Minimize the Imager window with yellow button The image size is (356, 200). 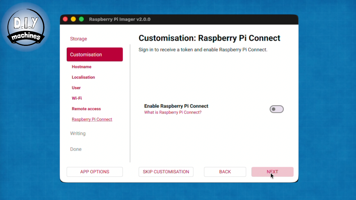tap(73, 19)
